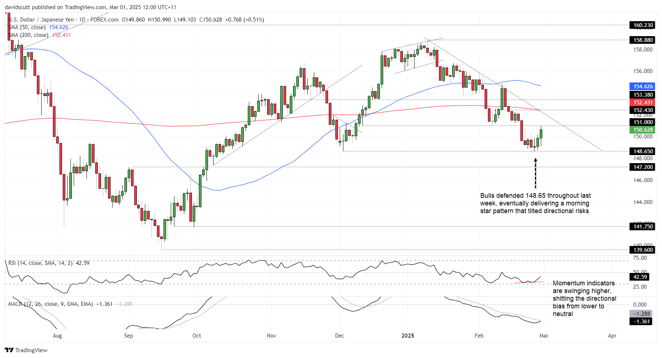Image resolution: width=662 pixels, height=358 pixels.
Task: Click the MACD 0.000 axis tick
Action: (x=640, y=305)
